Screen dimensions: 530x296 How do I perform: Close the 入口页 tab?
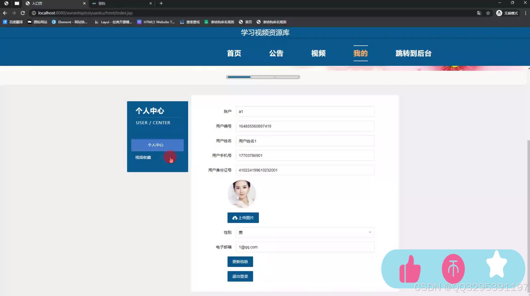[84, 3]
